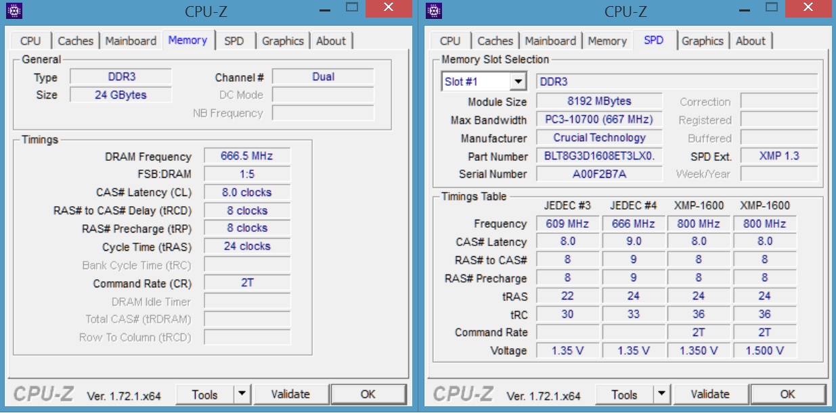Open Mainboard tab in right window
The height and width of the screenshot is (413, 836).
tap(550, 41)
